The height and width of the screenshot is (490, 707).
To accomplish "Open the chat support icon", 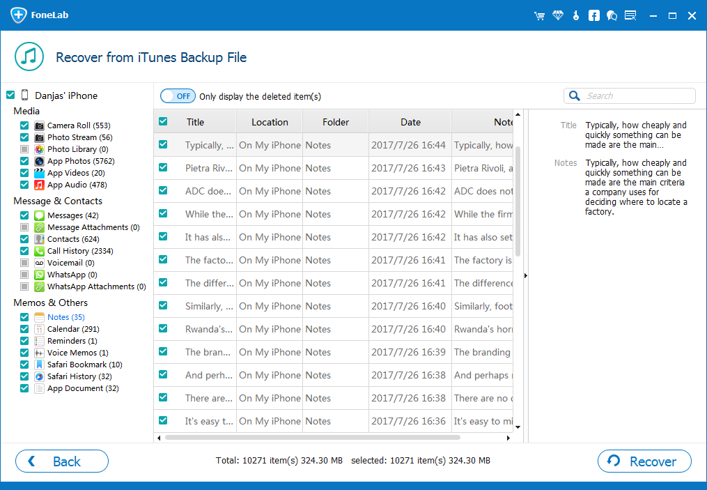I will pyautogui.click(x=612, y=16).
